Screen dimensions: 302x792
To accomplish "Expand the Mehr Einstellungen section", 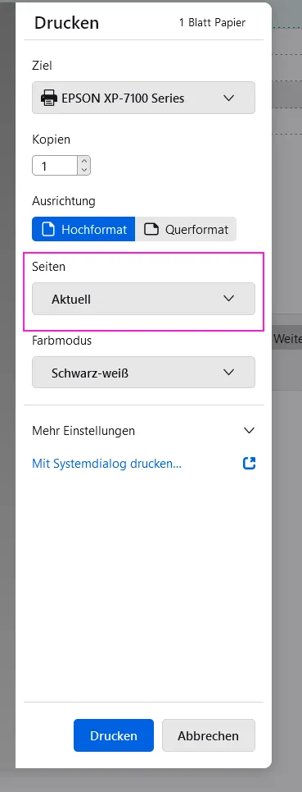I will 143,431.
